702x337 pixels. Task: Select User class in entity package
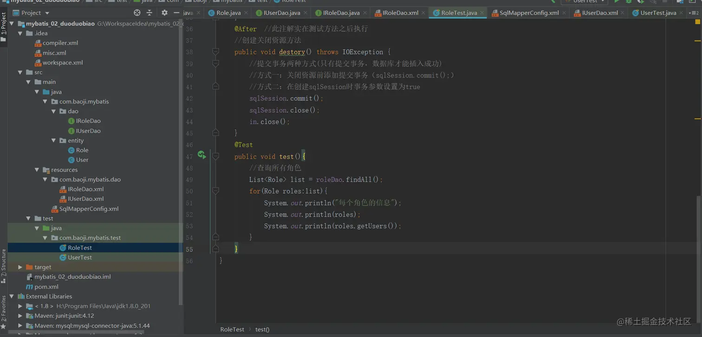[x=78, y=160]
